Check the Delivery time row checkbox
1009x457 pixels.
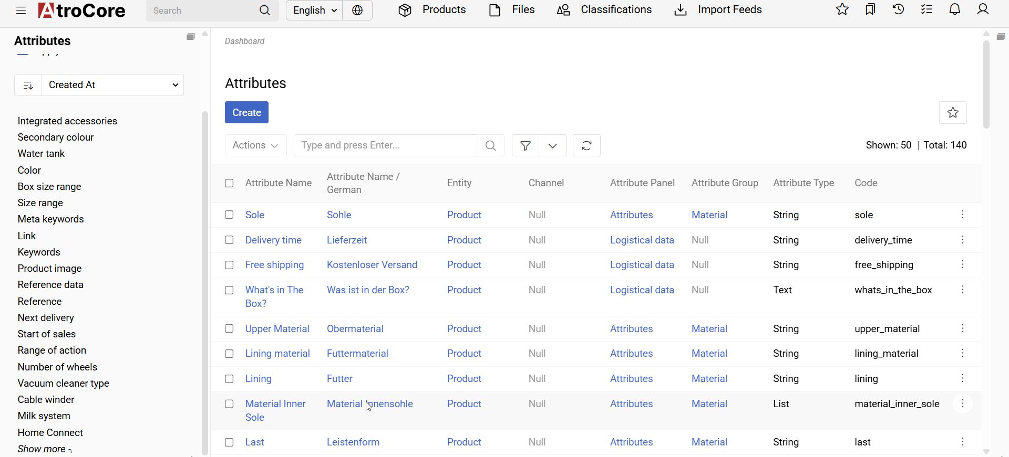[229, 240]
